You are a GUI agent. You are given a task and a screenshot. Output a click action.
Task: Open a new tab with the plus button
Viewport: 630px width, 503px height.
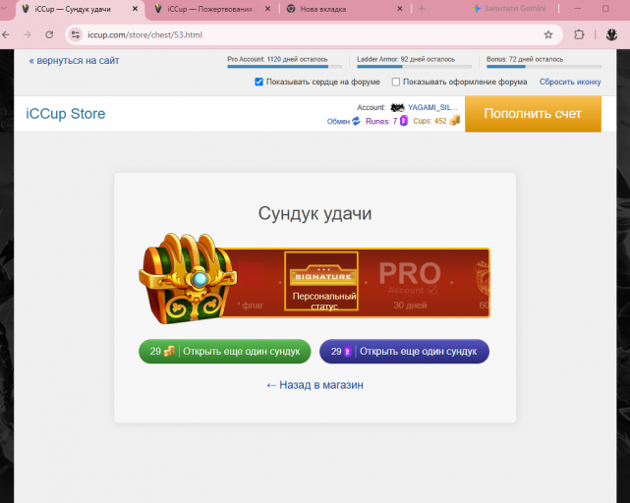coord(422,9)
